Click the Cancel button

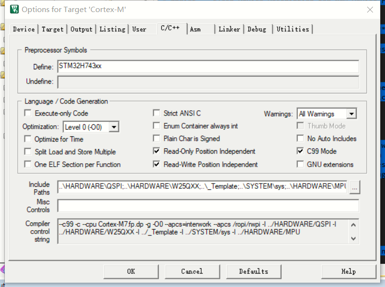(x=192, y=272)
